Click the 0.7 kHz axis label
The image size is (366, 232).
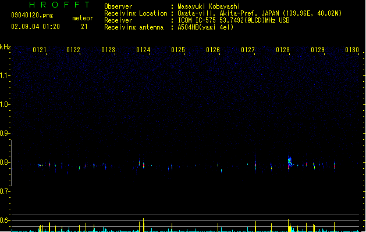pyautogui.click(x=5, y=191)
